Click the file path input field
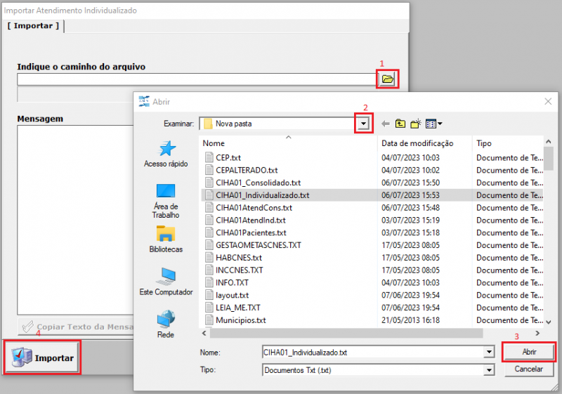Viewport: 562px width, 394px height. tap(197, 79)
